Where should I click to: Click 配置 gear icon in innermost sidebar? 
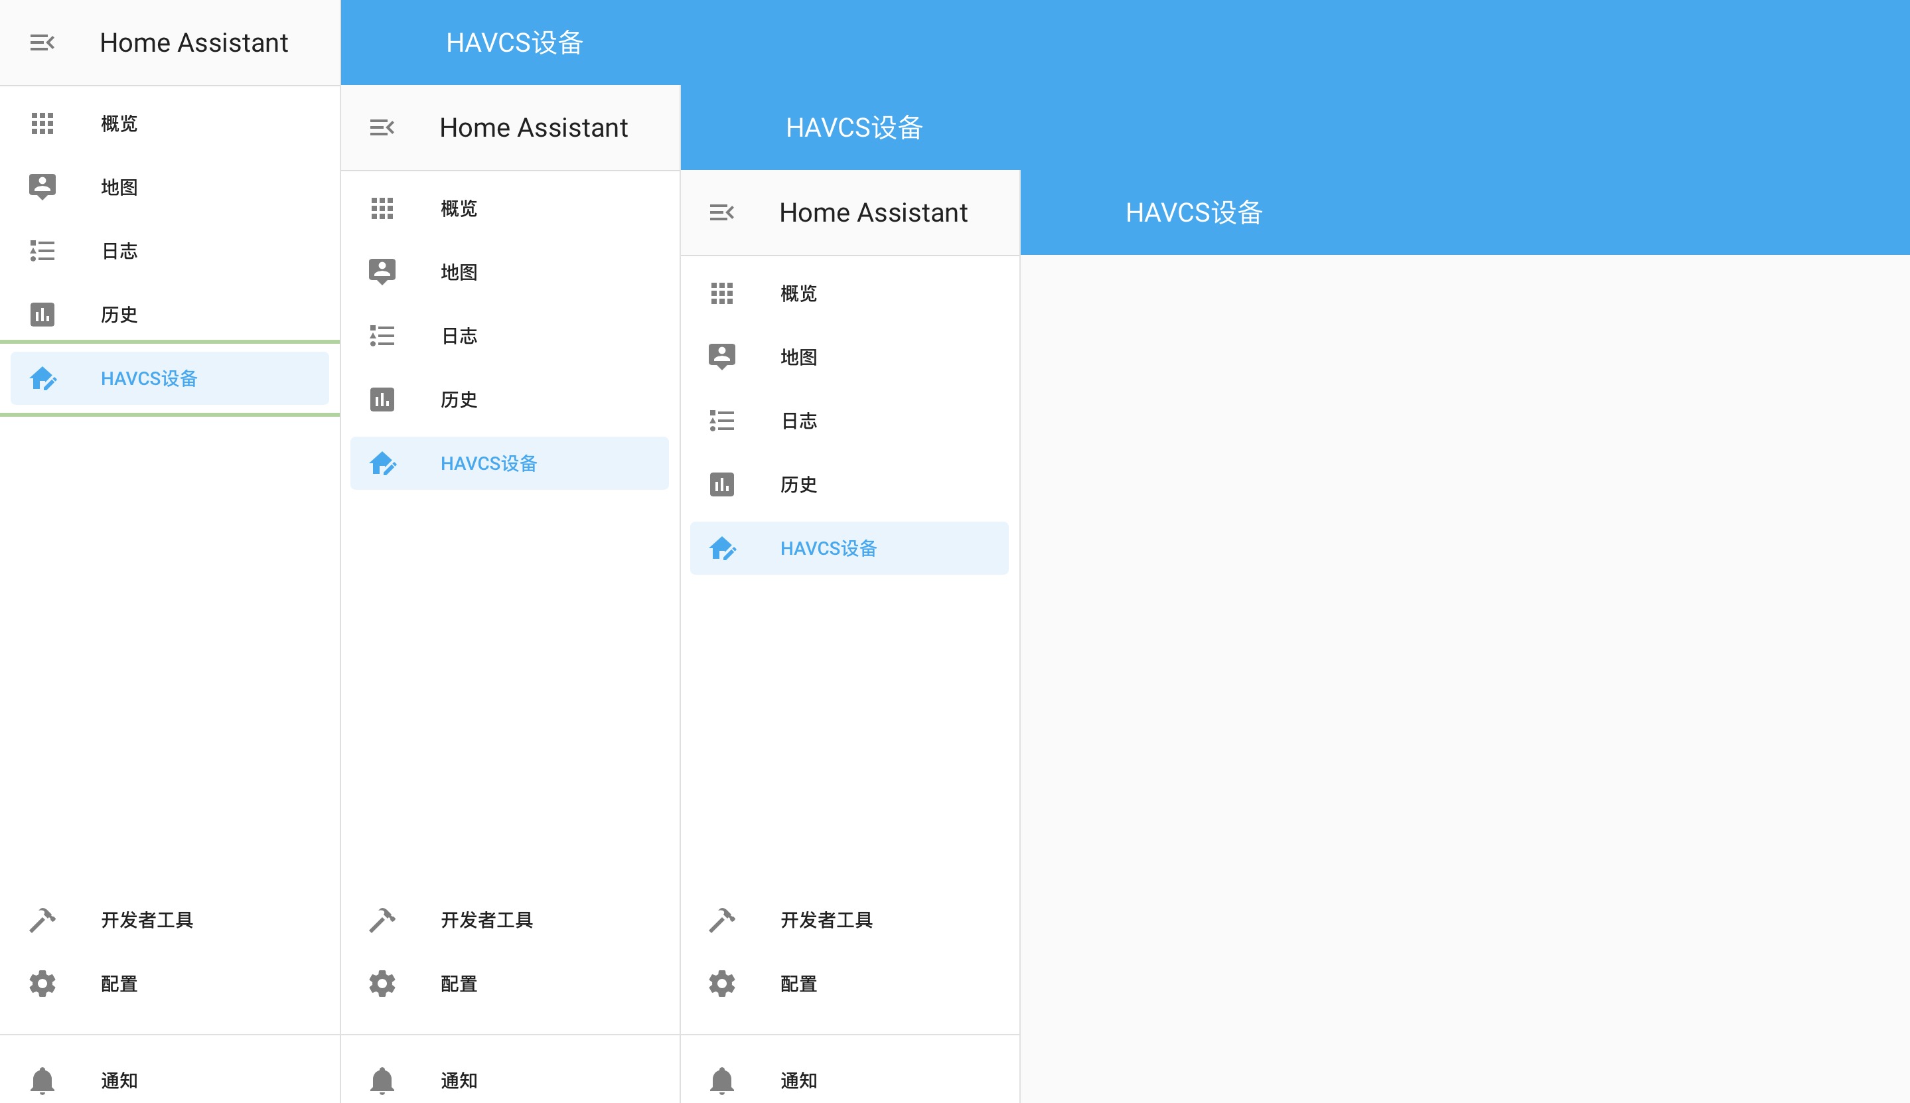(722, 984)
